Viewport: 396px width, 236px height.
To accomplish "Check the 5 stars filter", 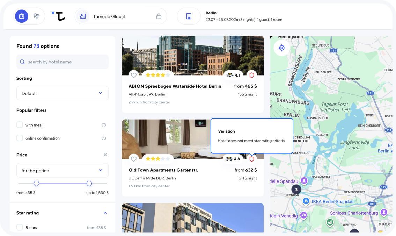I will 20,227.
